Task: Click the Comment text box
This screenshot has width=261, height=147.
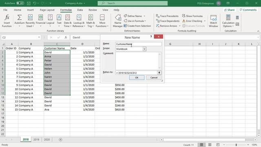Action: (x=139, y=61)
